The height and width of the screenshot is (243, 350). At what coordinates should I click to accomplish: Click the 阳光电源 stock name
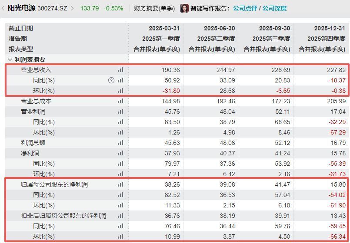click(22, 9)
